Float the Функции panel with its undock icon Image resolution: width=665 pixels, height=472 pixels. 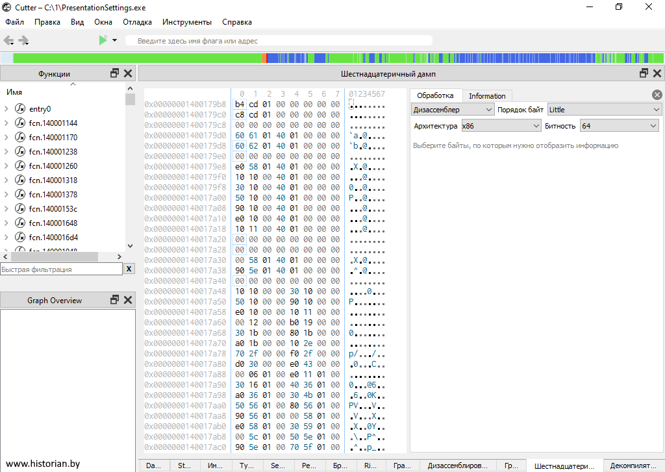(x=115, y=73)
